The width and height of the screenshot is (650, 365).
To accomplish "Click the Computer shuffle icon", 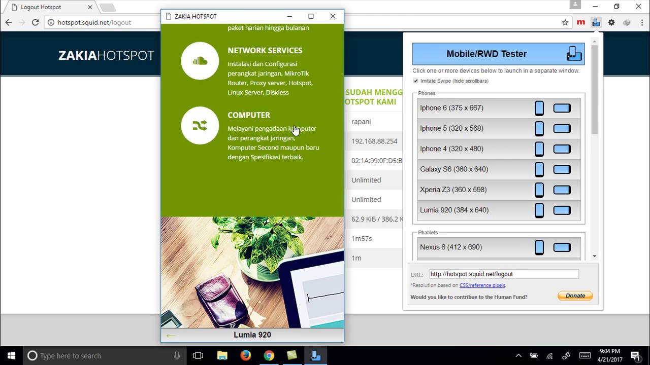I will click(x=200, y=125).
